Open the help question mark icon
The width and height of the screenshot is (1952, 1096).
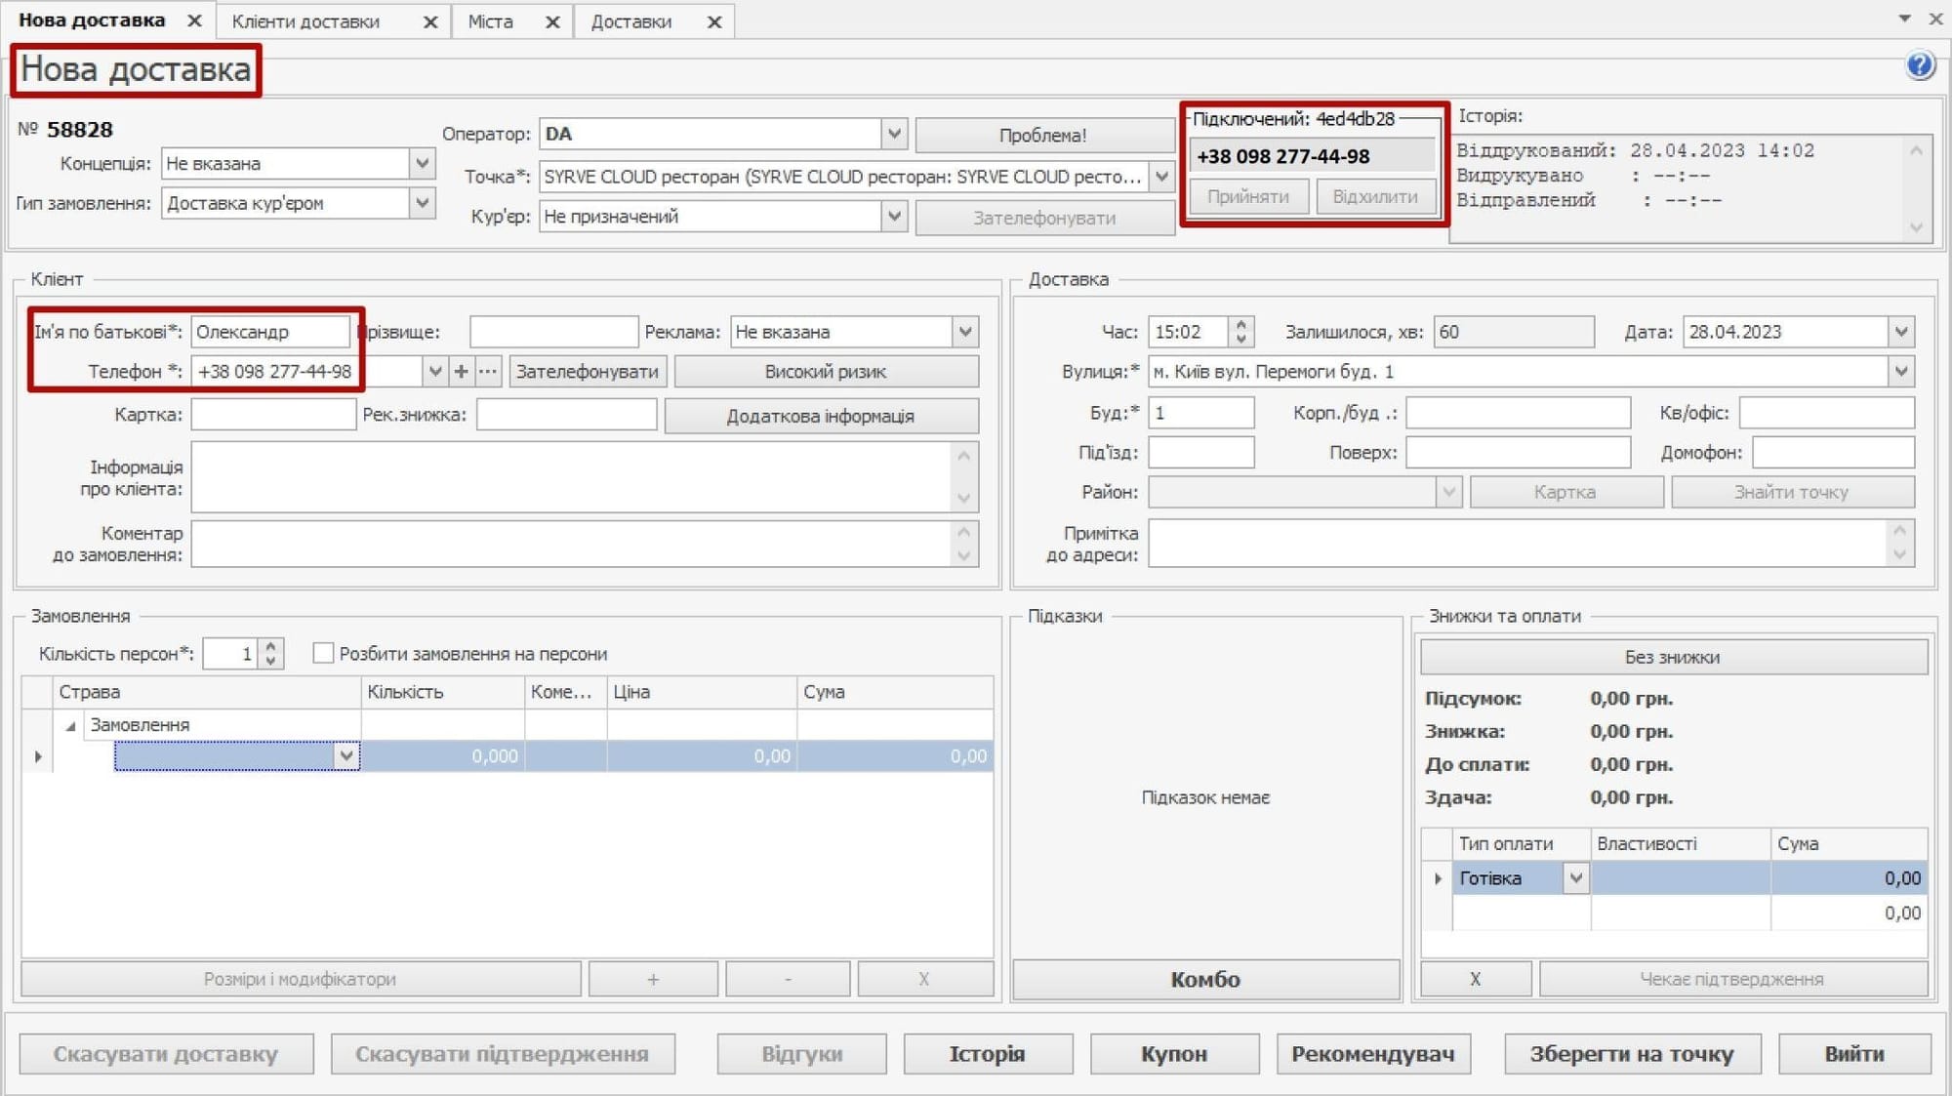1920,65
